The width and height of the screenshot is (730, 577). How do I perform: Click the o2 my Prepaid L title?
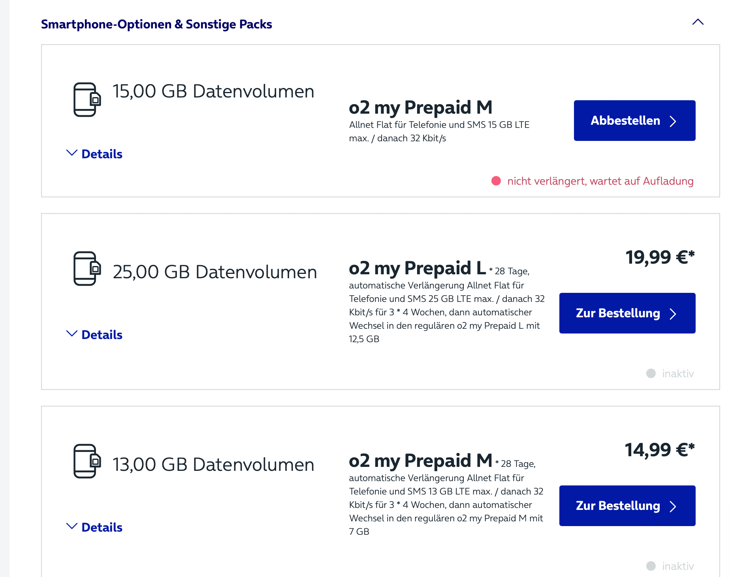click(x=417, y=268)
